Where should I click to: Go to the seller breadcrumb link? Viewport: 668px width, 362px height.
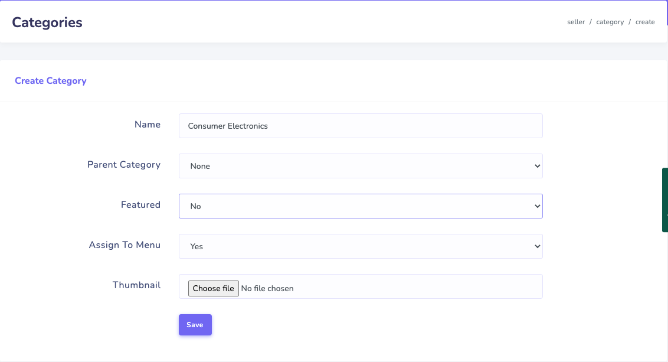click(x=575, y=22)
